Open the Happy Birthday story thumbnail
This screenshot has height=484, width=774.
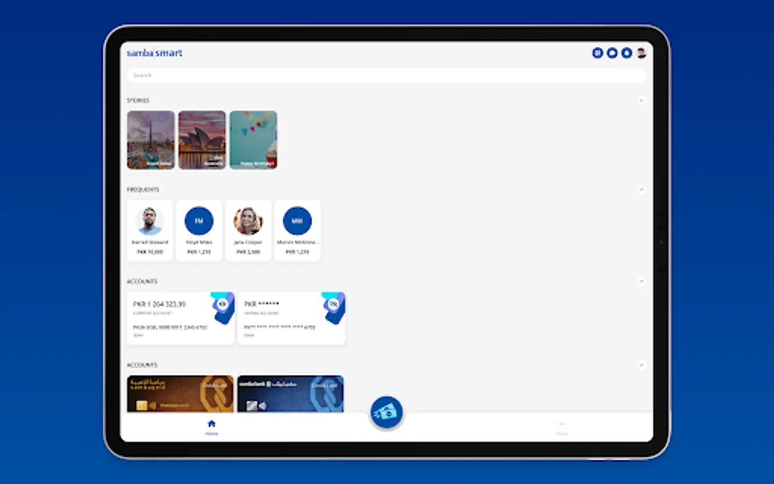point(253,140)
